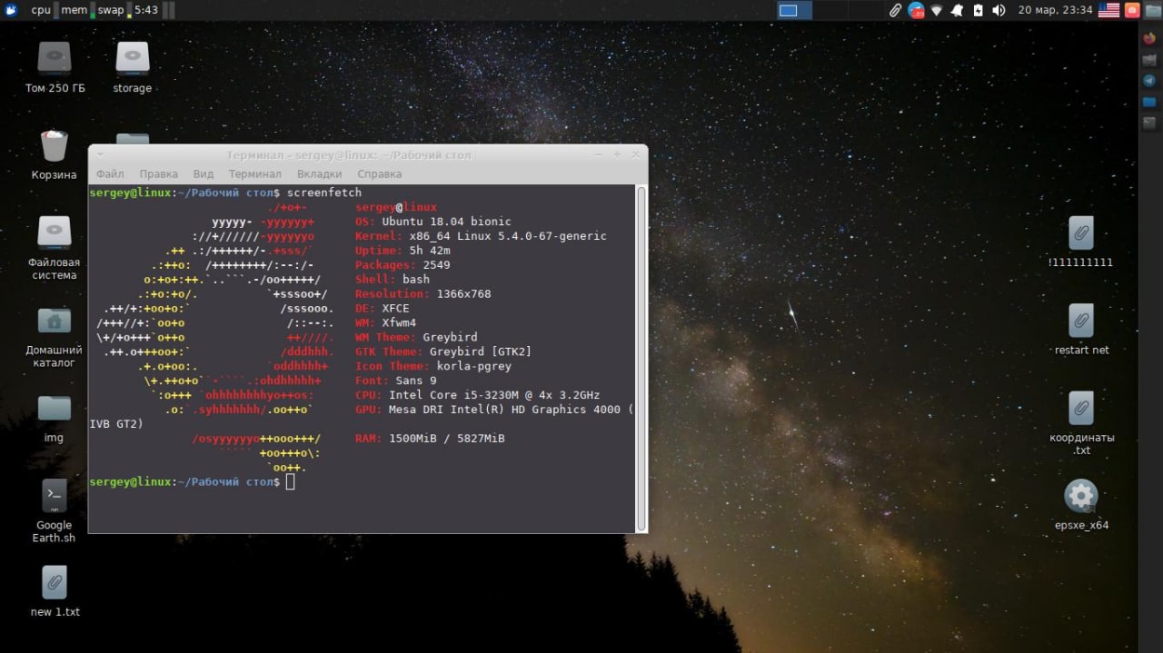The image size is (1163, 653).
Task: Open terminal window menu arrow in titlebar
Action: coord(99,154)
